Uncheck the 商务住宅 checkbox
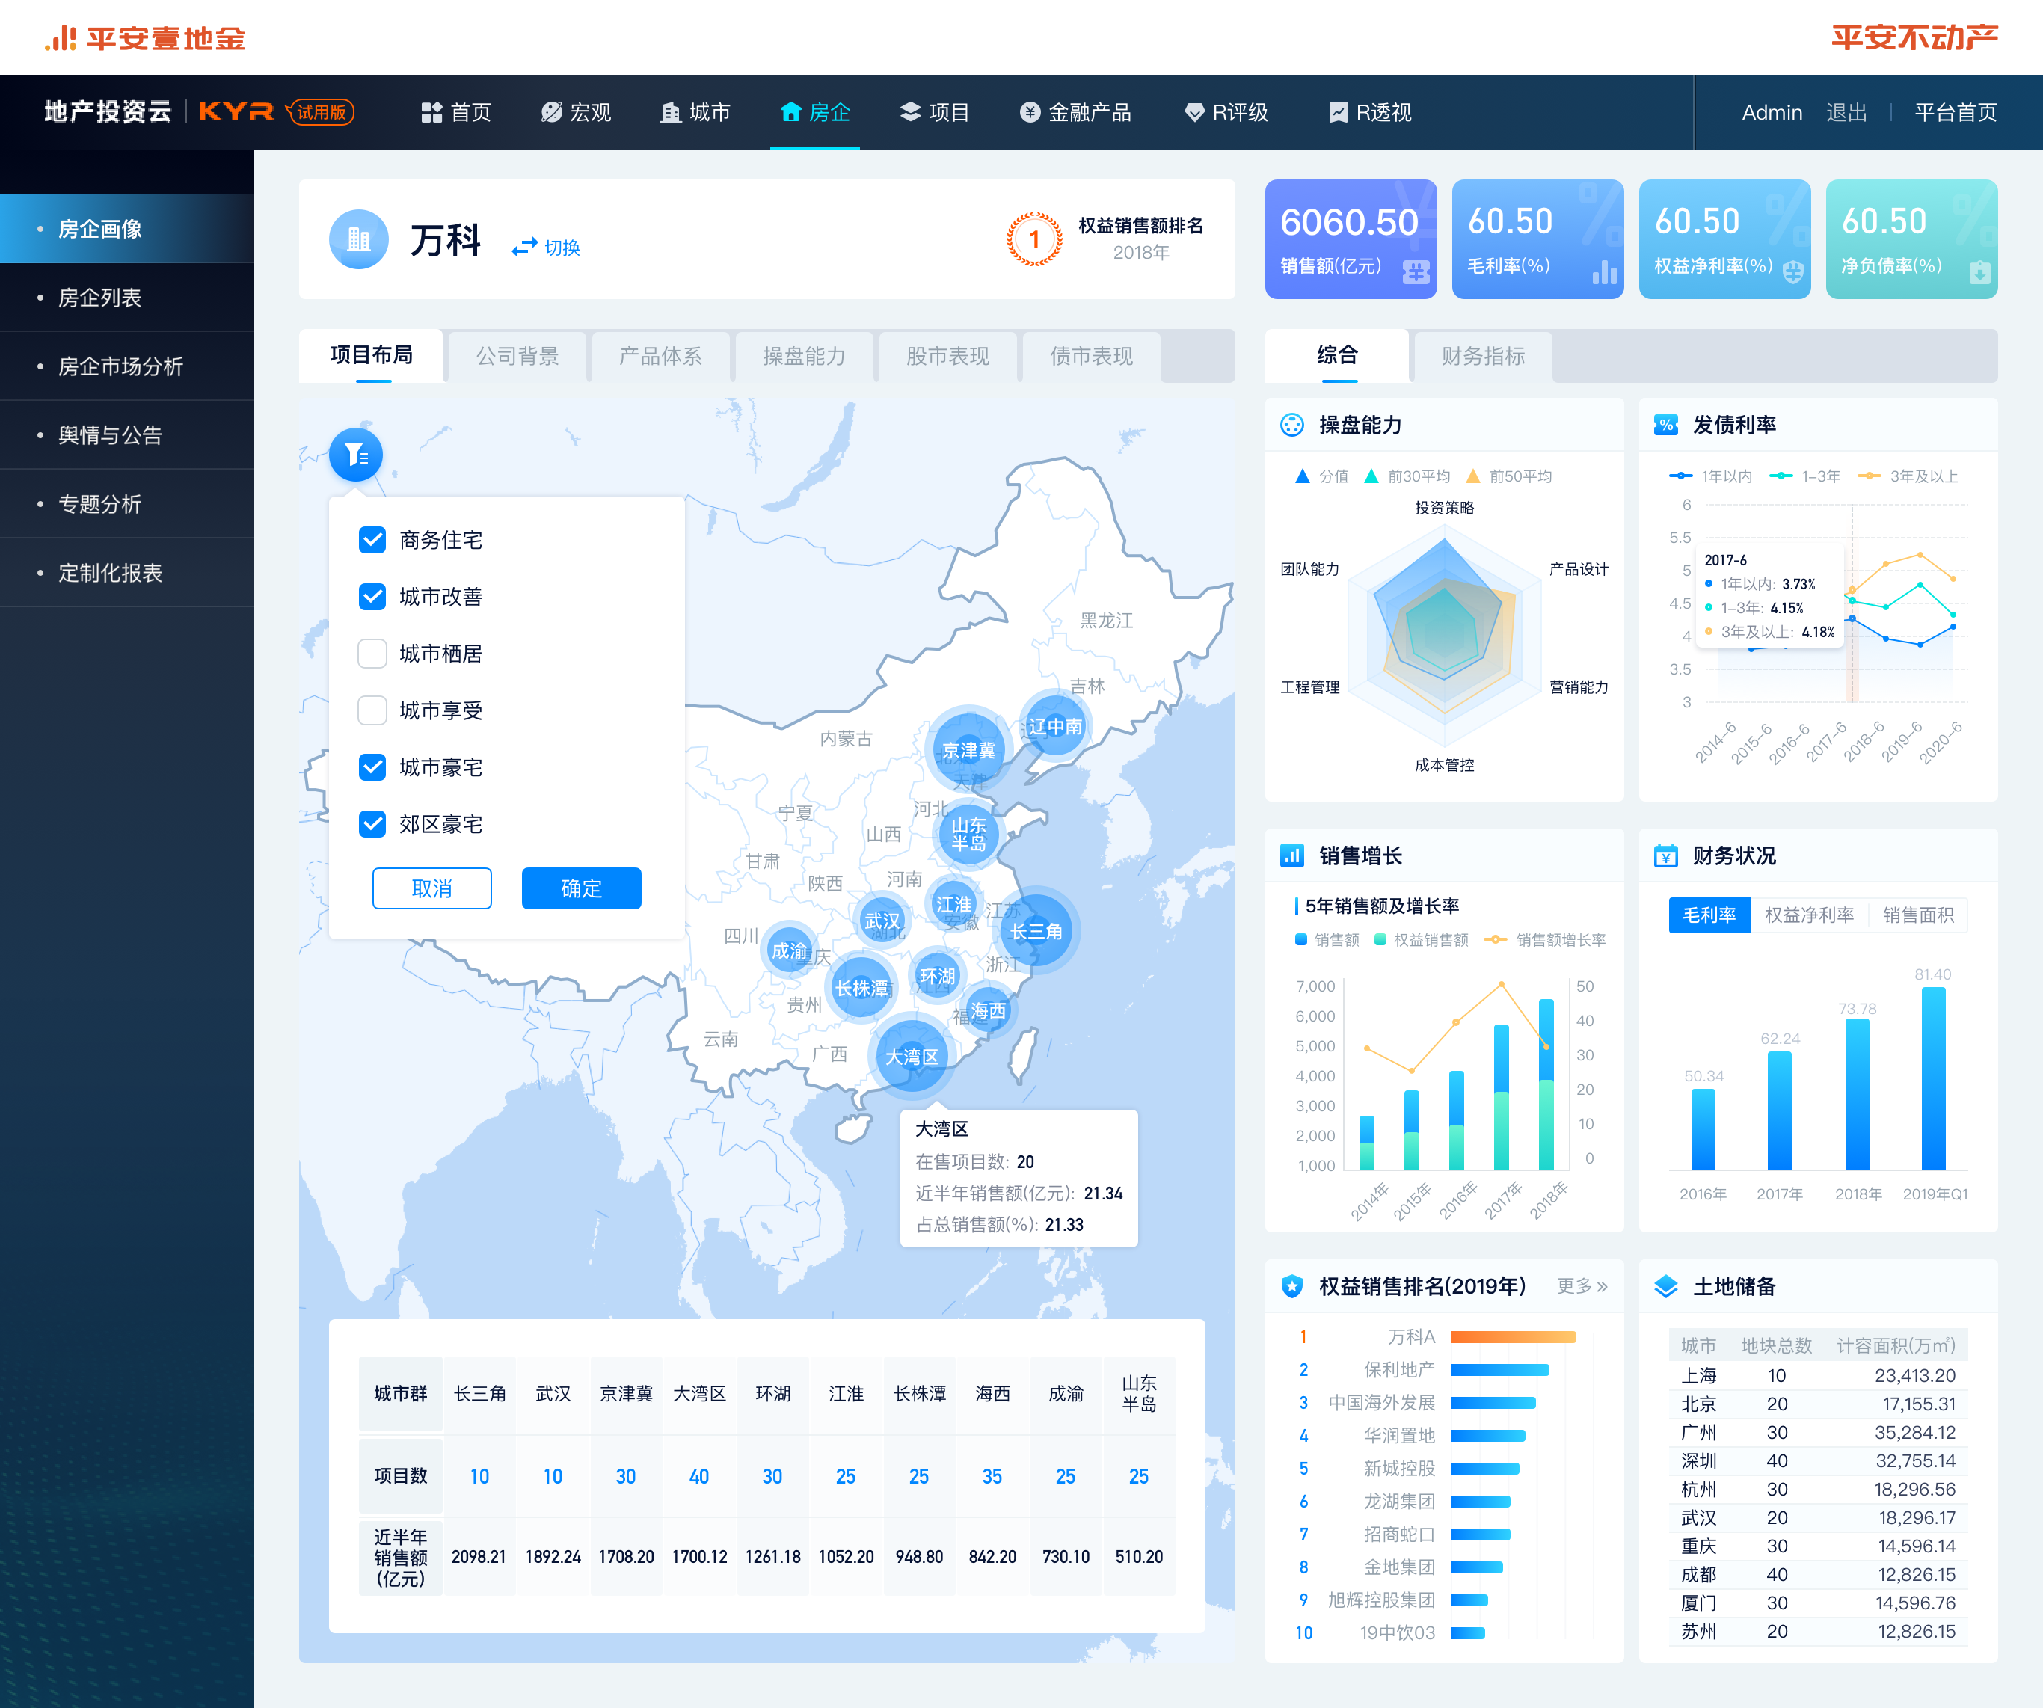This screenshot has width=2043, height=1708. tap(372, 540)
